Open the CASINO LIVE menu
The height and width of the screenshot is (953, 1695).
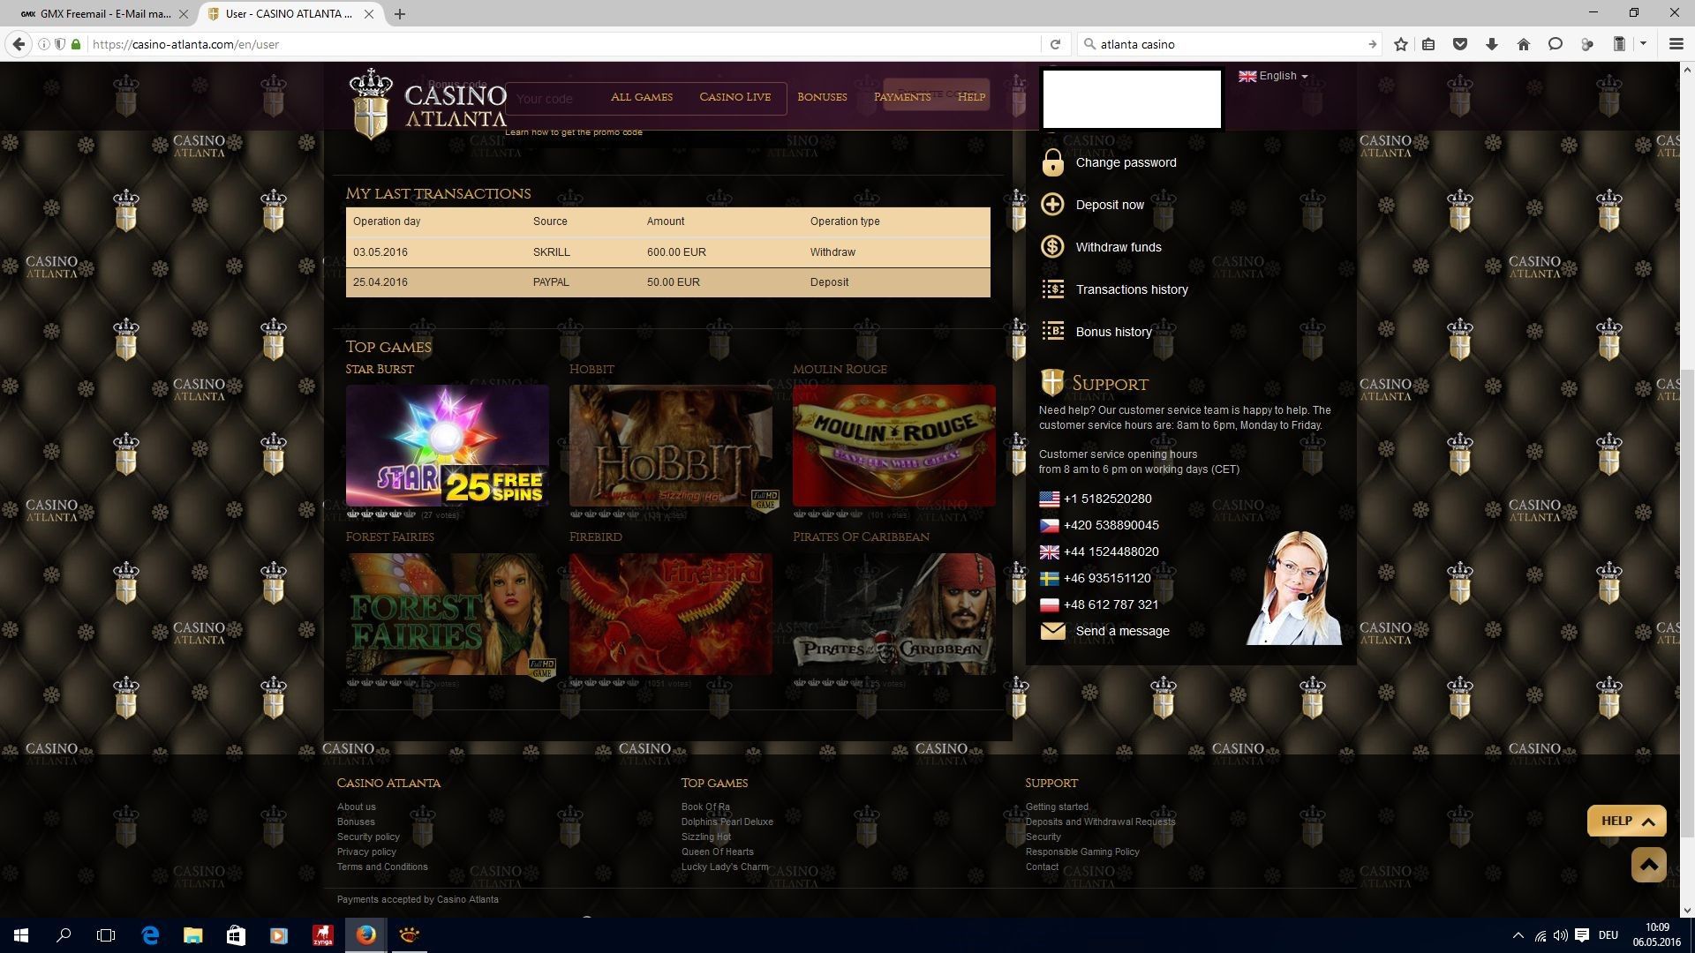(735, 97)
